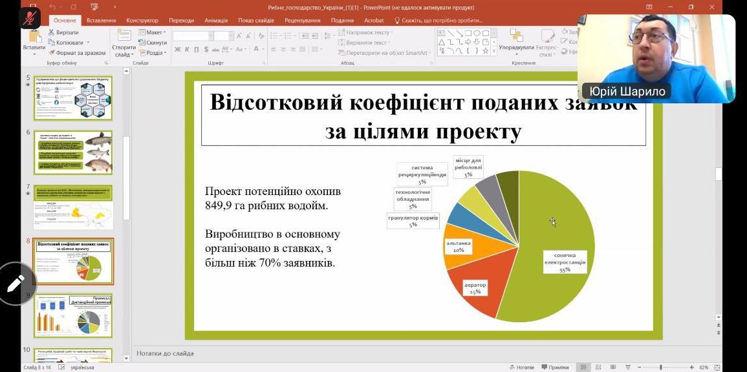Image resolution: width=747 pixels, height=372 pixels.
Task: Toggle the Notes (Нотатки) pane in status bar
Action: click(x=521, y=367)
